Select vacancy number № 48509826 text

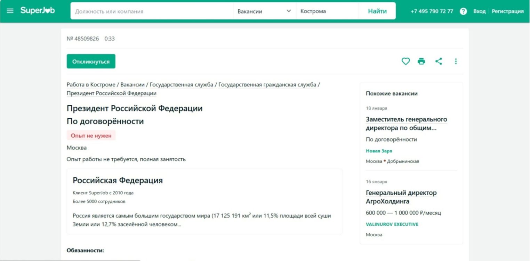(83, 39)
